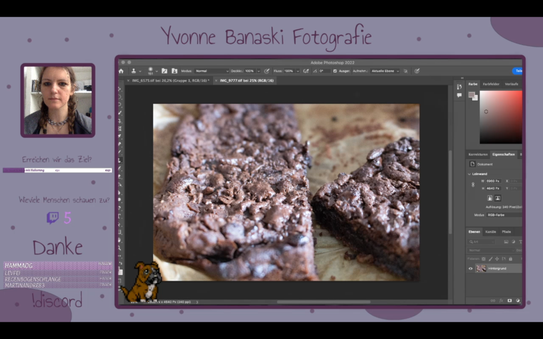Toggle pressure for opacity icon
The image size is (543, 339).
point(267,71)
